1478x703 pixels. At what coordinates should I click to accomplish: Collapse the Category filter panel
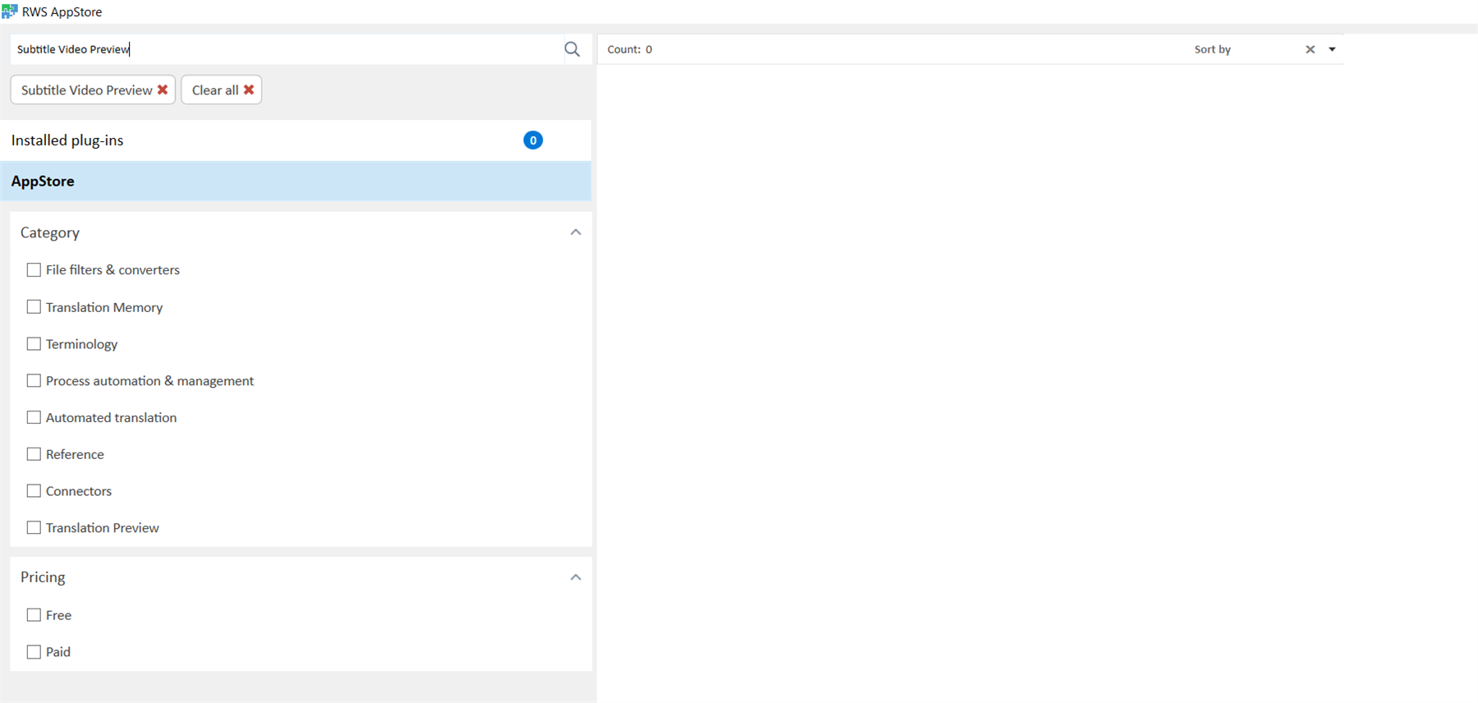click(576, 232)
